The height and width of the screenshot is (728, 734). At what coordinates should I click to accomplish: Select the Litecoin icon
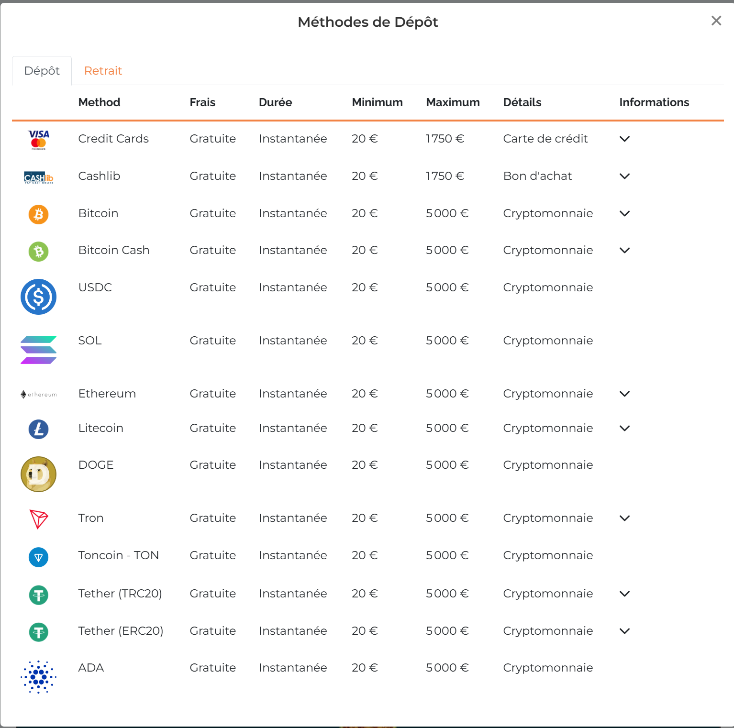coord(38,429)
